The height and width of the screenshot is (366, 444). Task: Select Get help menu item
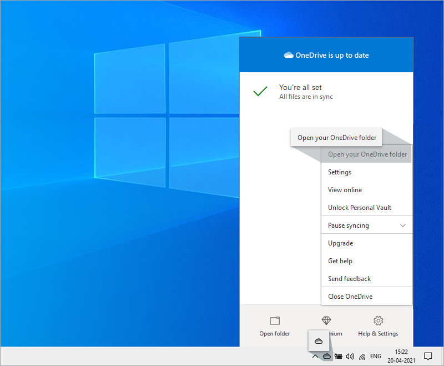[x=366, y=261]
